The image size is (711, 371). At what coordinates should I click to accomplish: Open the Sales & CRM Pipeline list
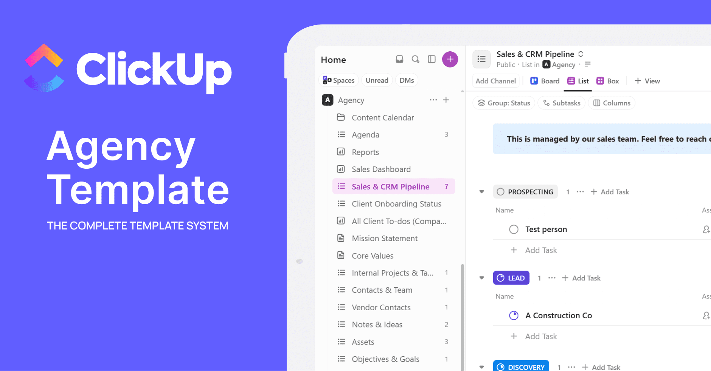point(394,186)
